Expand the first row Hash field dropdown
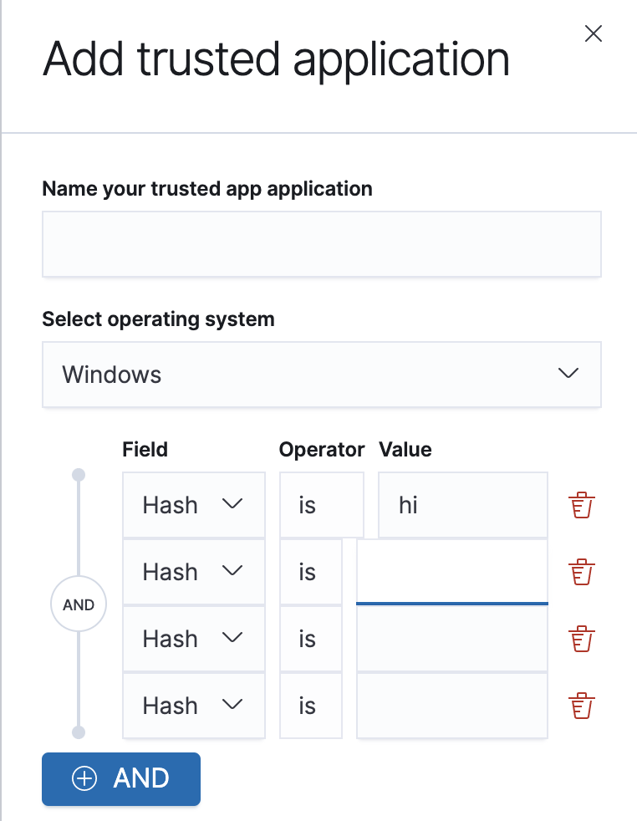Viewport: 637px width, 821px height. point(194,505)
